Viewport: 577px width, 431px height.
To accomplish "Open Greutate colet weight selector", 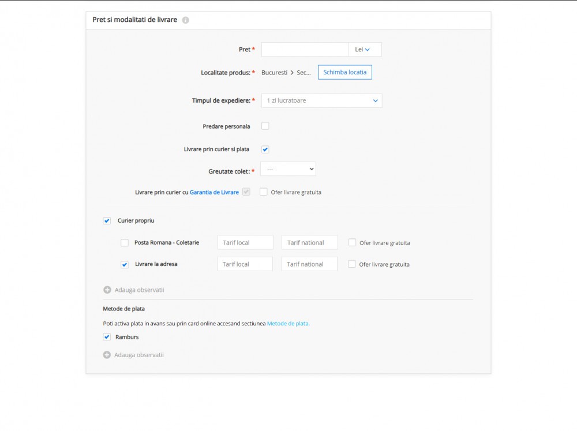I will pyautogui.click(x=288, y=169).
